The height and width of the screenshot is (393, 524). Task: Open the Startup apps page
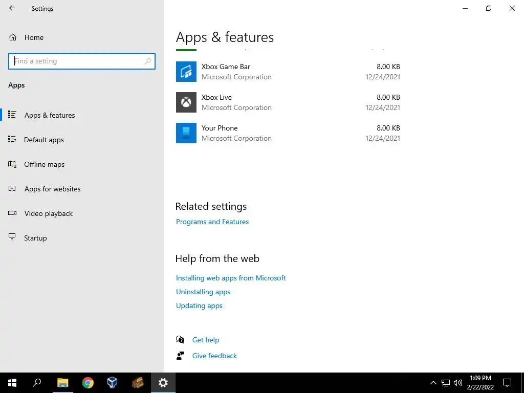35,238
